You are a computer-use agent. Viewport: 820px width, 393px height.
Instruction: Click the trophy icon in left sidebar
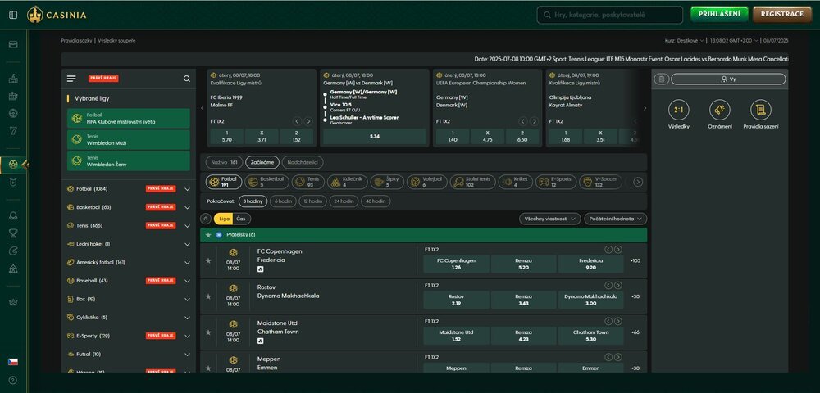(x=14, y=233)
